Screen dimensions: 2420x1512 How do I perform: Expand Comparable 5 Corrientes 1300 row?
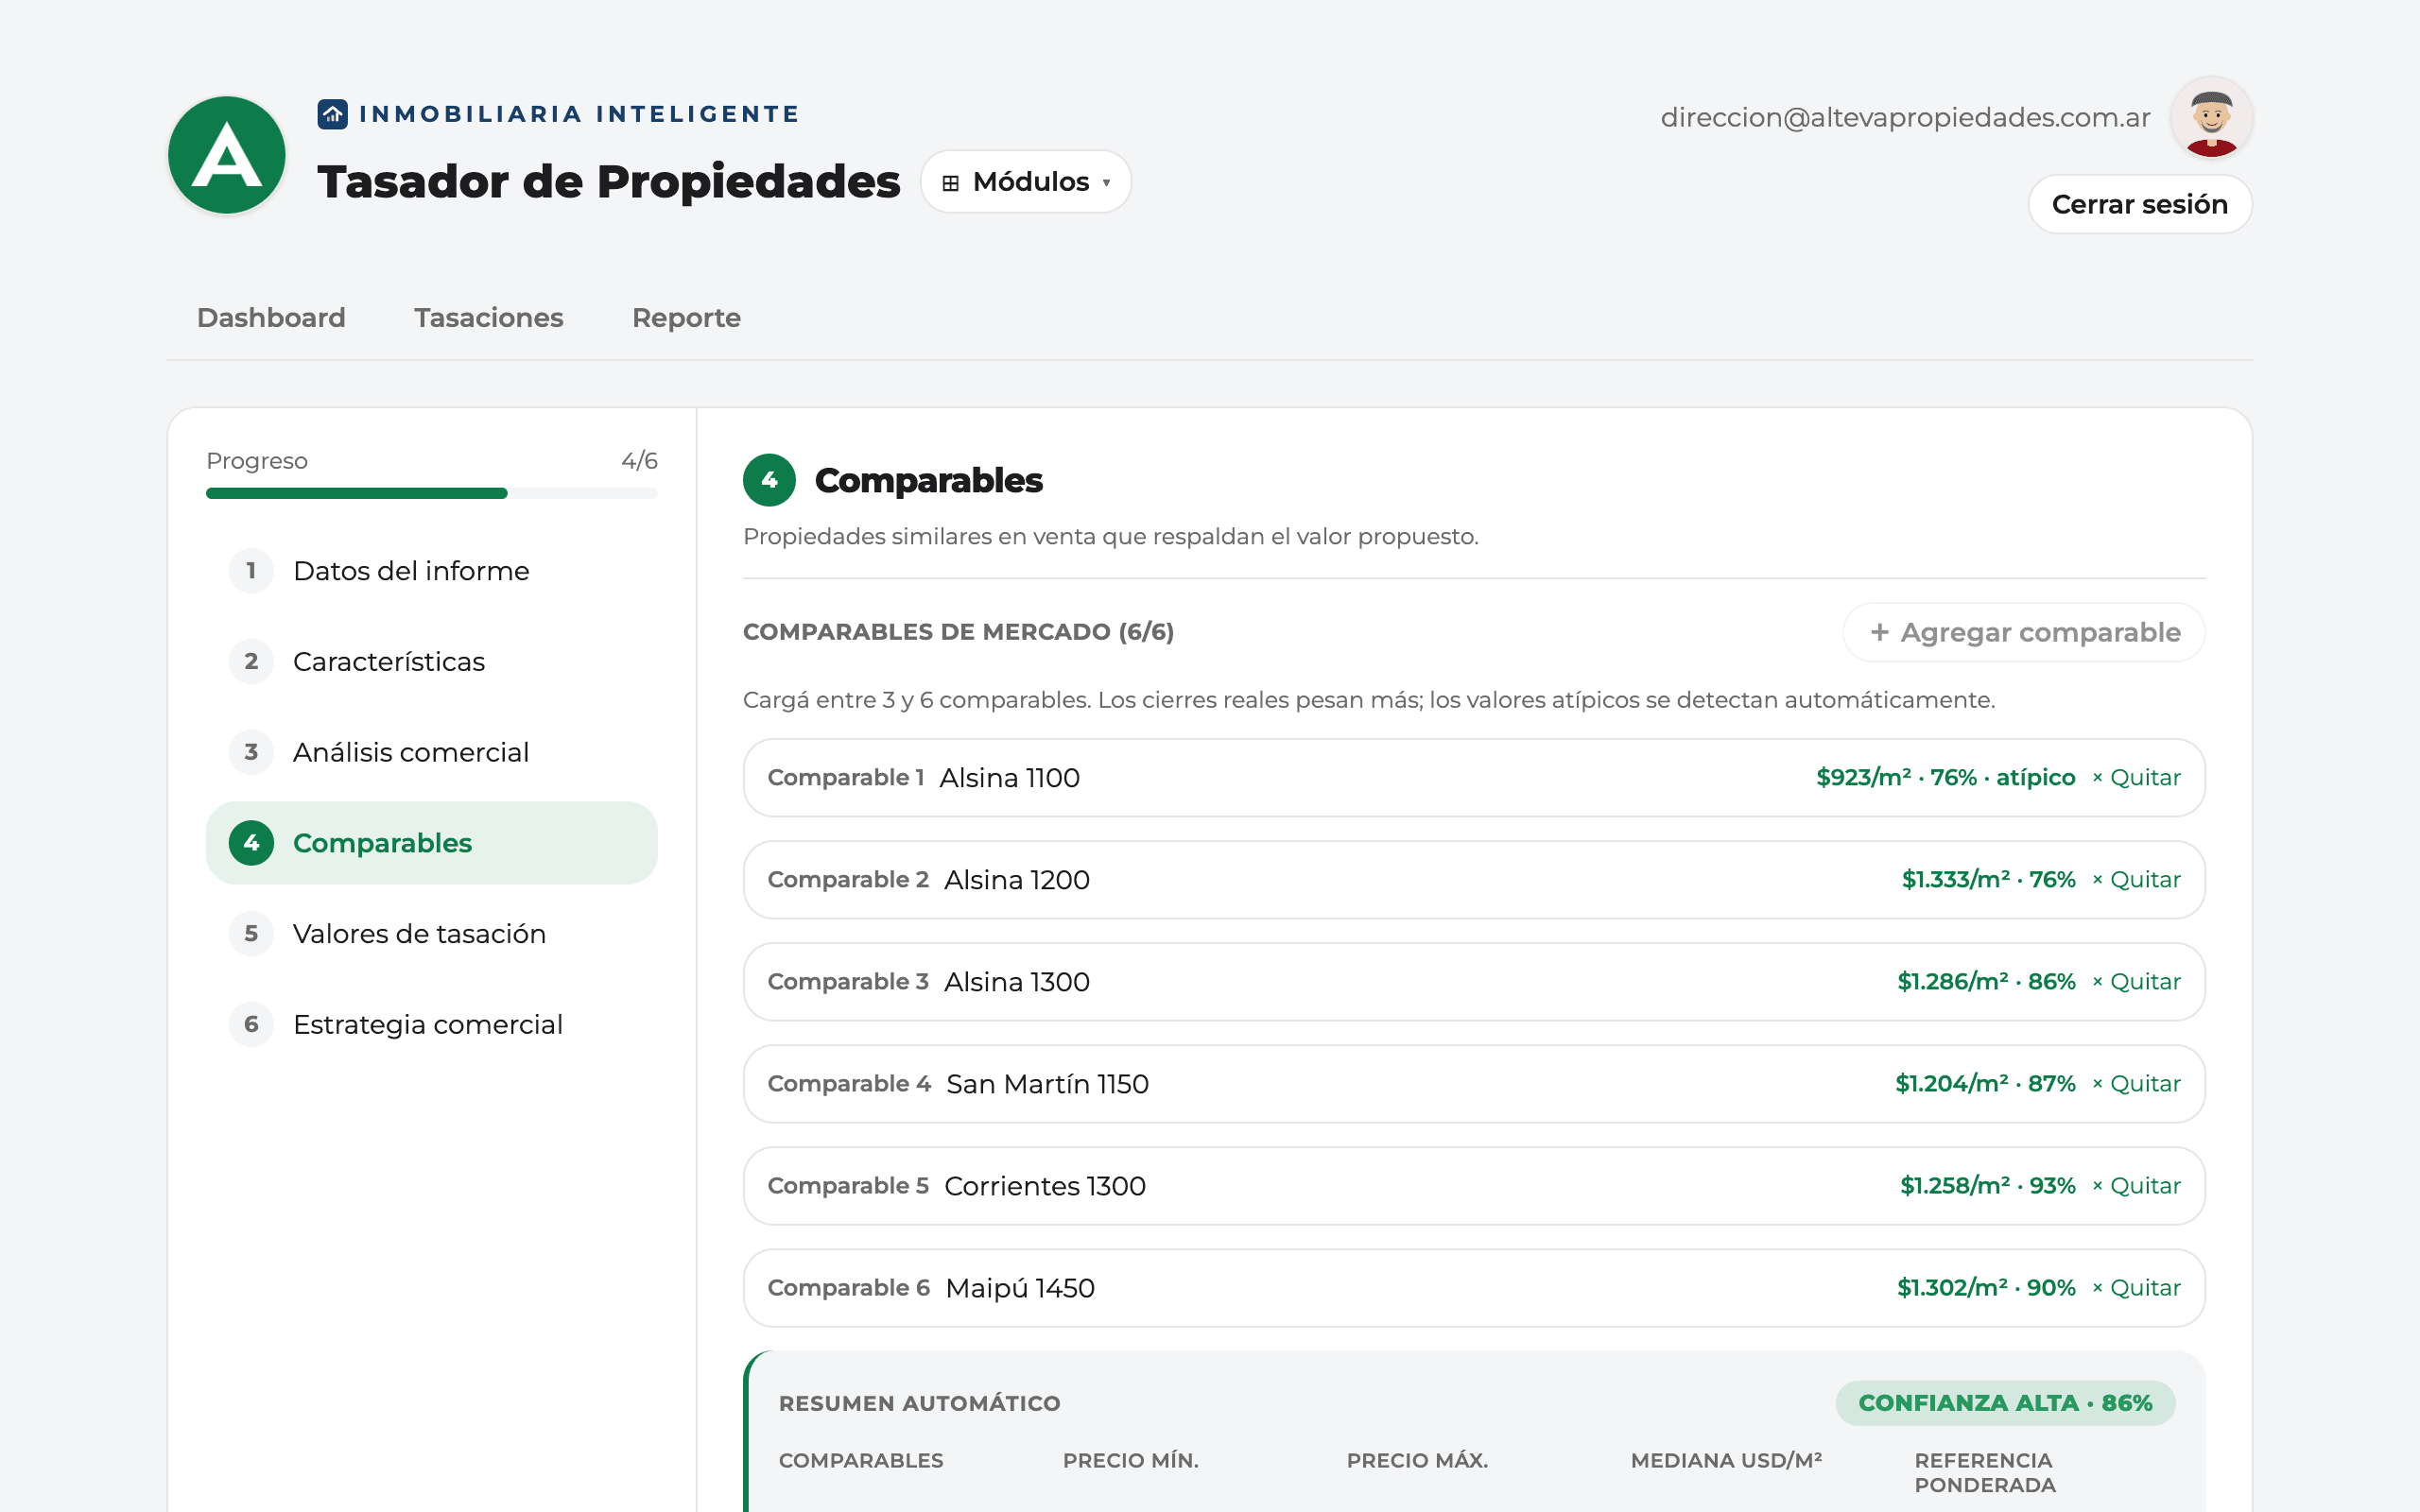point(1474,1186)
